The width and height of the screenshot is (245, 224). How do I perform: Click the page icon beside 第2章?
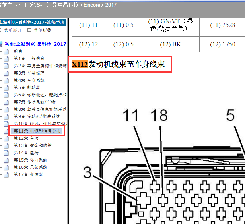coord(6,66)
